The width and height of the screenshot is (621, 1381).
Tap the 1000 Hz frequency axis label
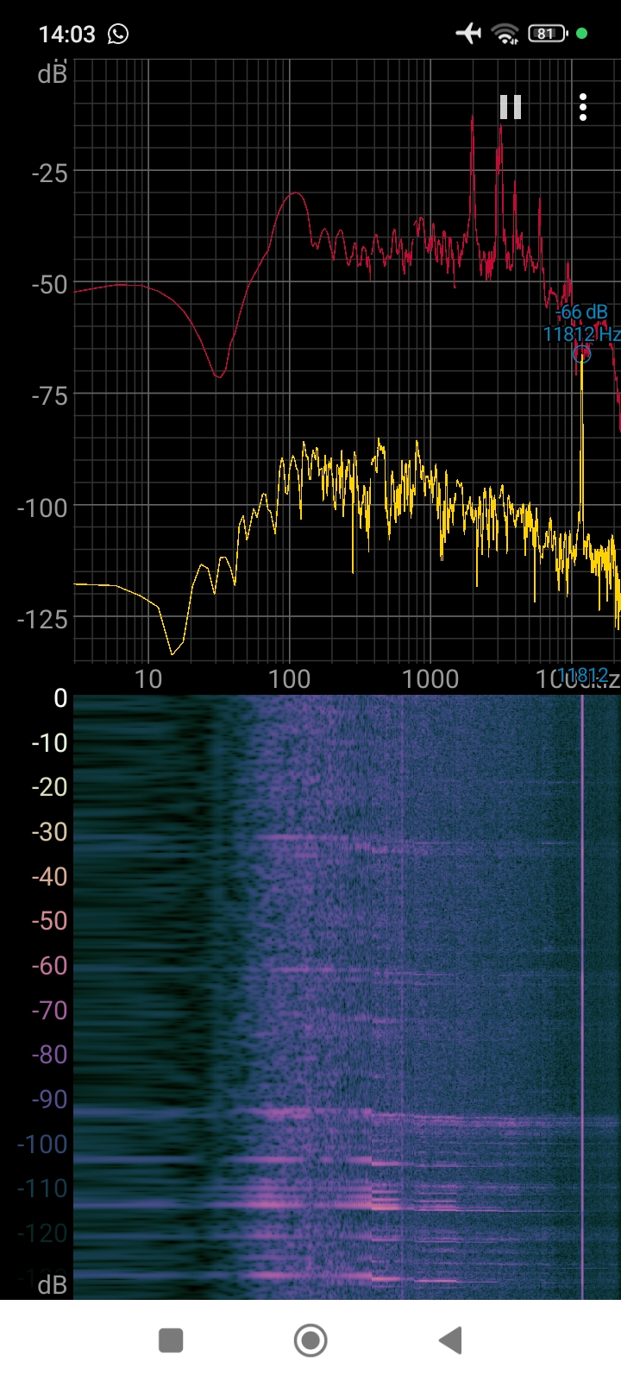pyautogui.click(x=430, y=679)
